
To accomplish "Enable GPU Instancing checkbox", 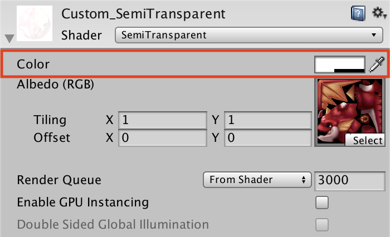I will [321, 203].
